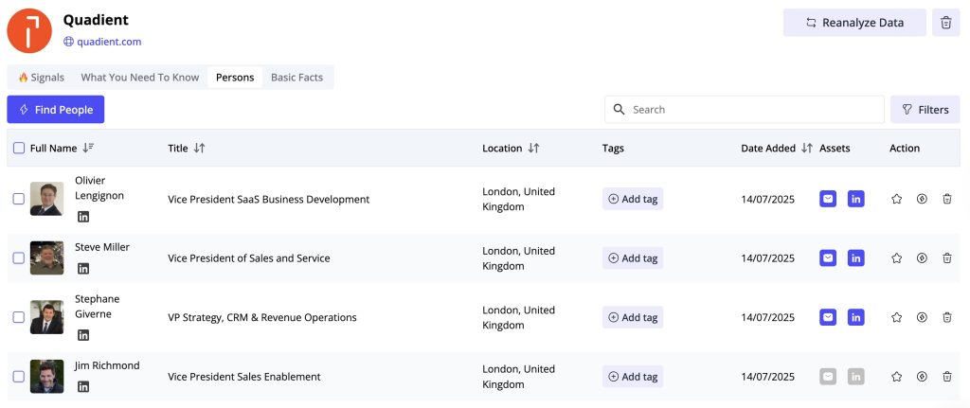
Task: Sort by Title column arrows
Action: click(199, 148)
